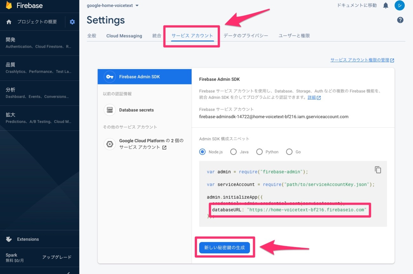This screenshot has height=274, width=413.
Task: Expand the 分析 sidebar section
Action: tap(39, 93)
